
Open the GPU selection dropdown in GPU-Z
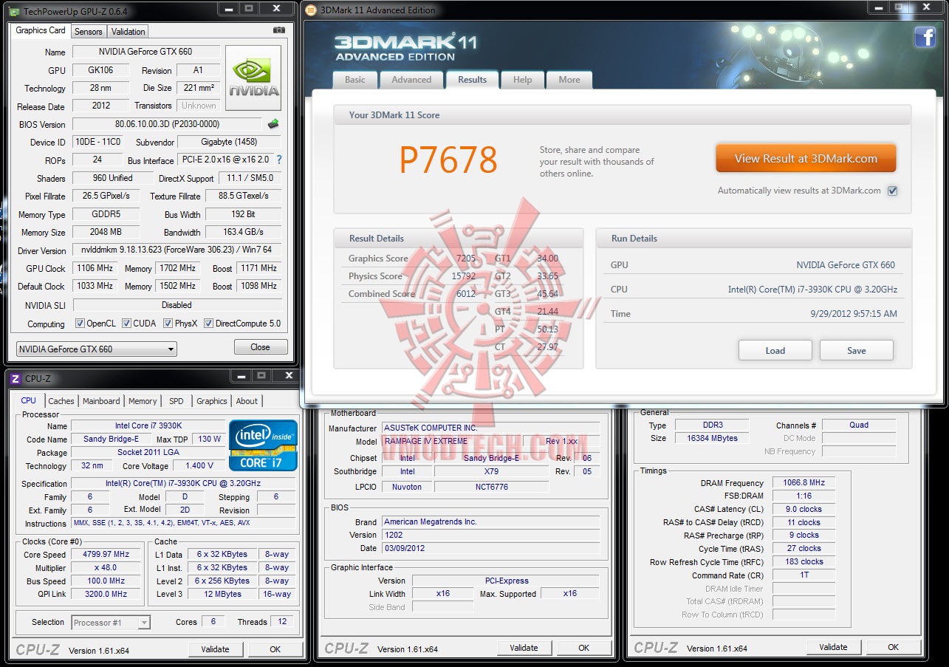click(x=96, y=349)
